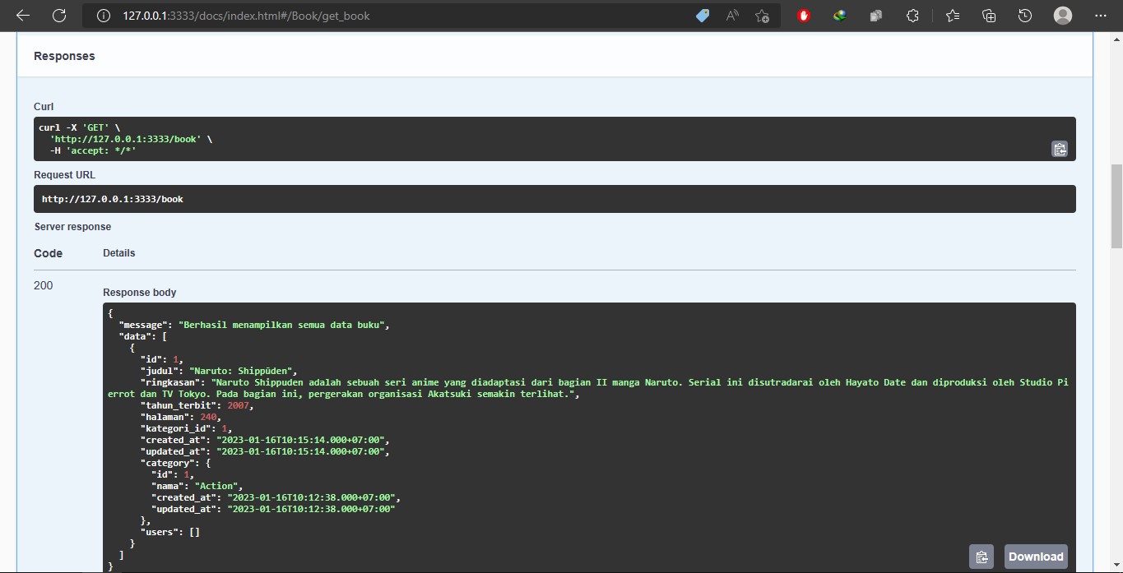Activate Read Aloud in address bar
Image resolution: width=1123 pixels, height=573 pixels.
731,16
